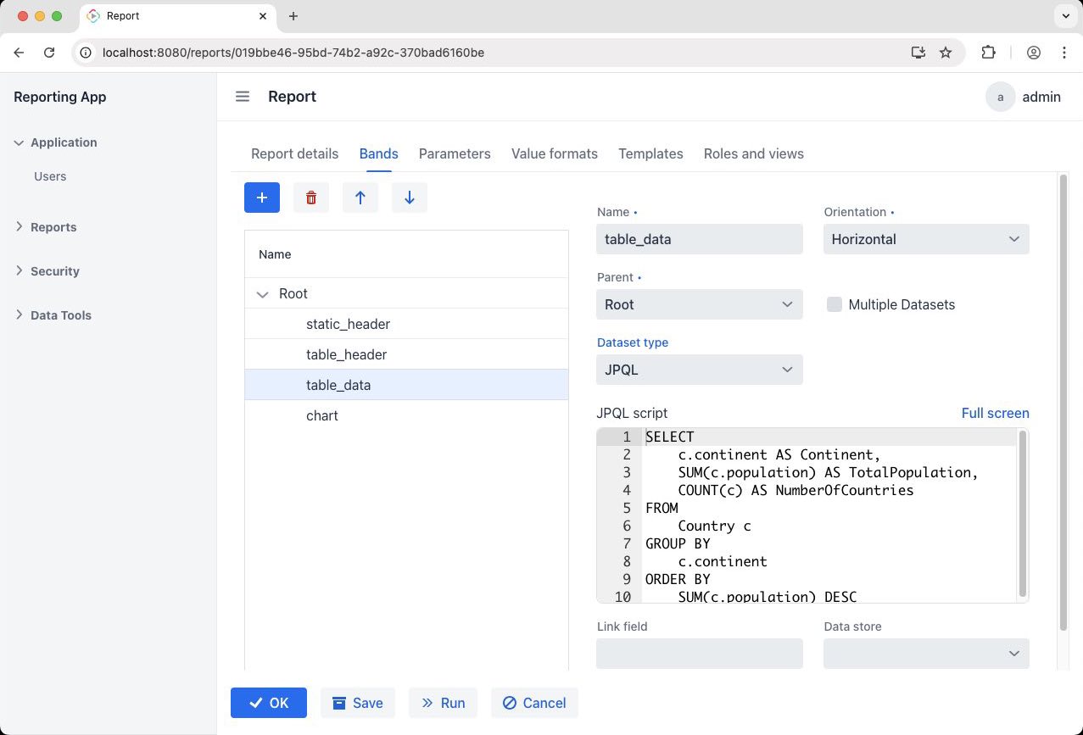Click the main form vertical scrollbar
Image resolution: width=1083 pixels, height=735 pixels.
tap(1063, 403)
